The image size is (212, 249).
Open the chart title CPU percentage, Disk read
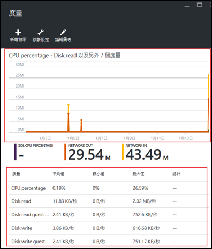tap(65, 55)
